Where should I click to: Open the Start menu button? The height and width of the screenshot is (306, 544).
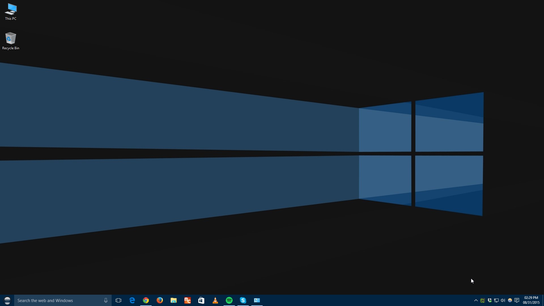click(x=7, y=300)
